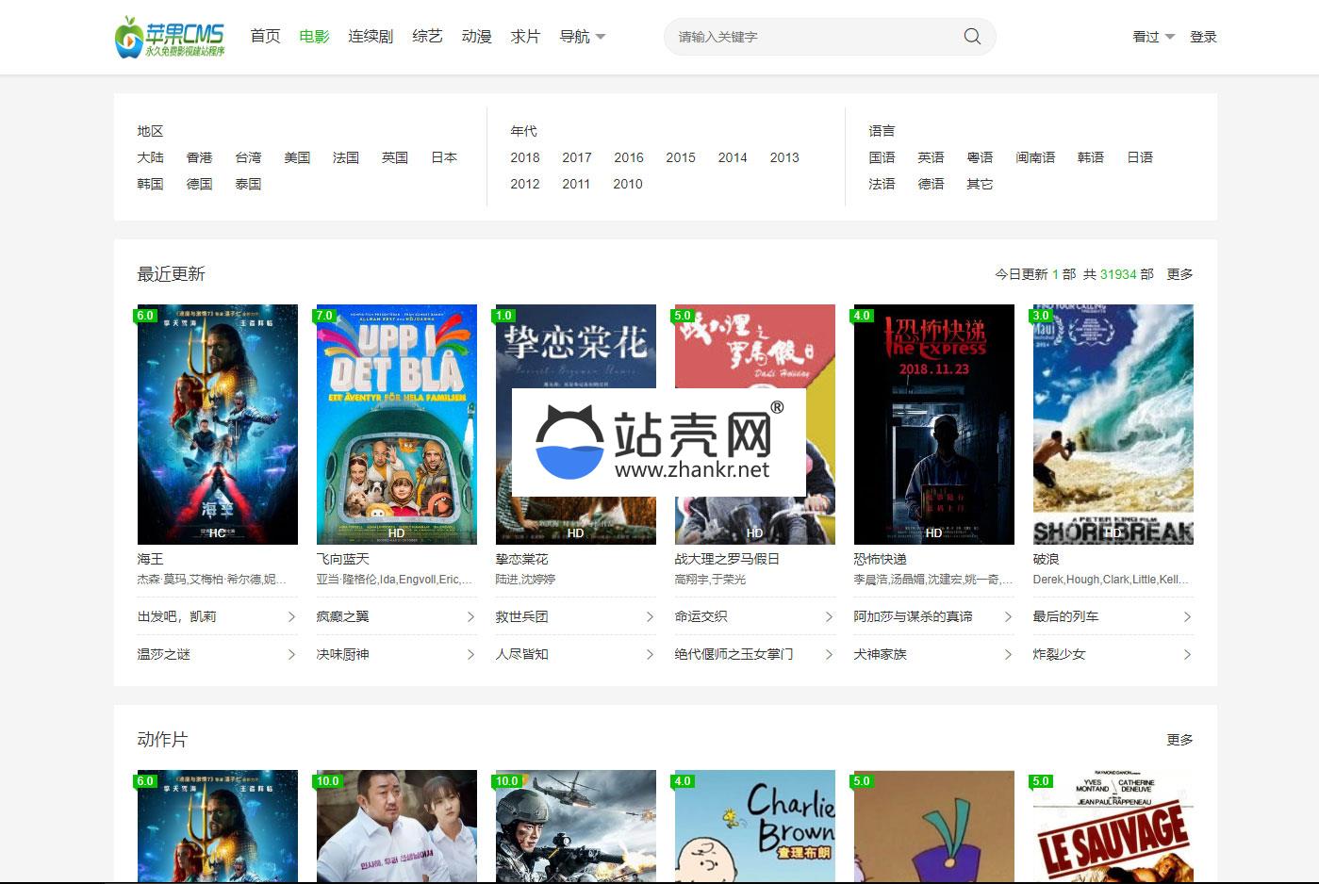Click the search magnifier icon
The width and height of the screenshot is (1319, 884).
(972, 37)
